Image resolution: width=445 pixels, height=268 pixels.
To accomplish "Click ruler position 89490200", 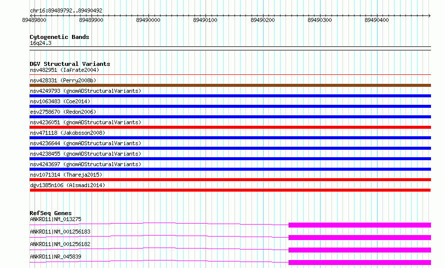I will [x=262, y=20].
